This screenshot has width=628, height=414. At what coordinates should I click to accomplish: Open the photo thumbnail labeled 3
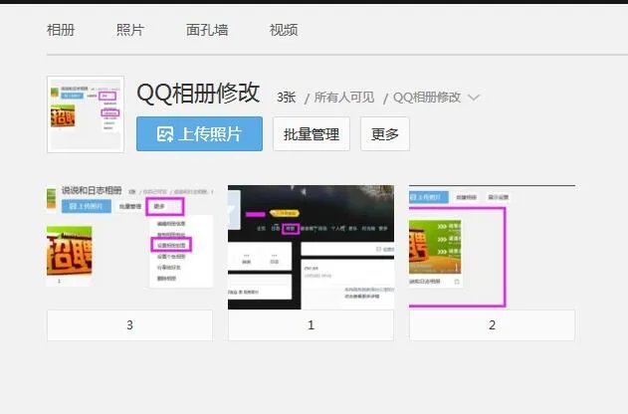(129, 247)
